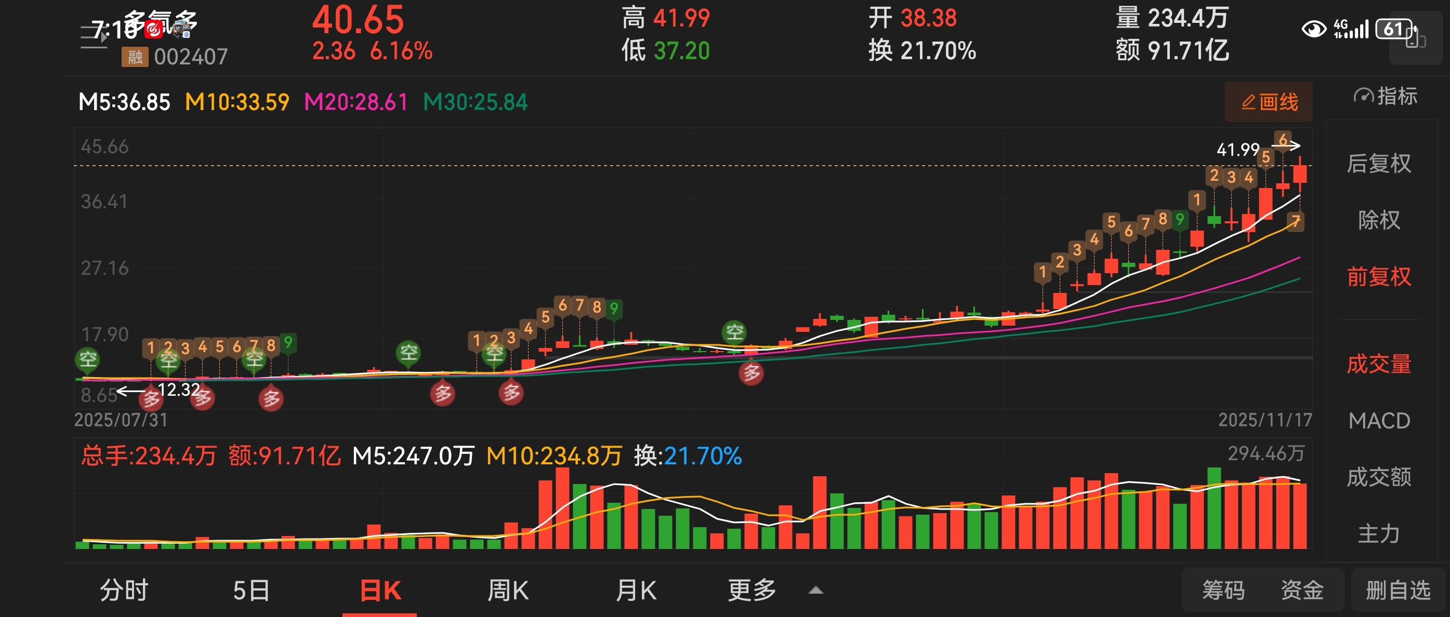Select 前复权 forward adjustment option

(1378, 277)
